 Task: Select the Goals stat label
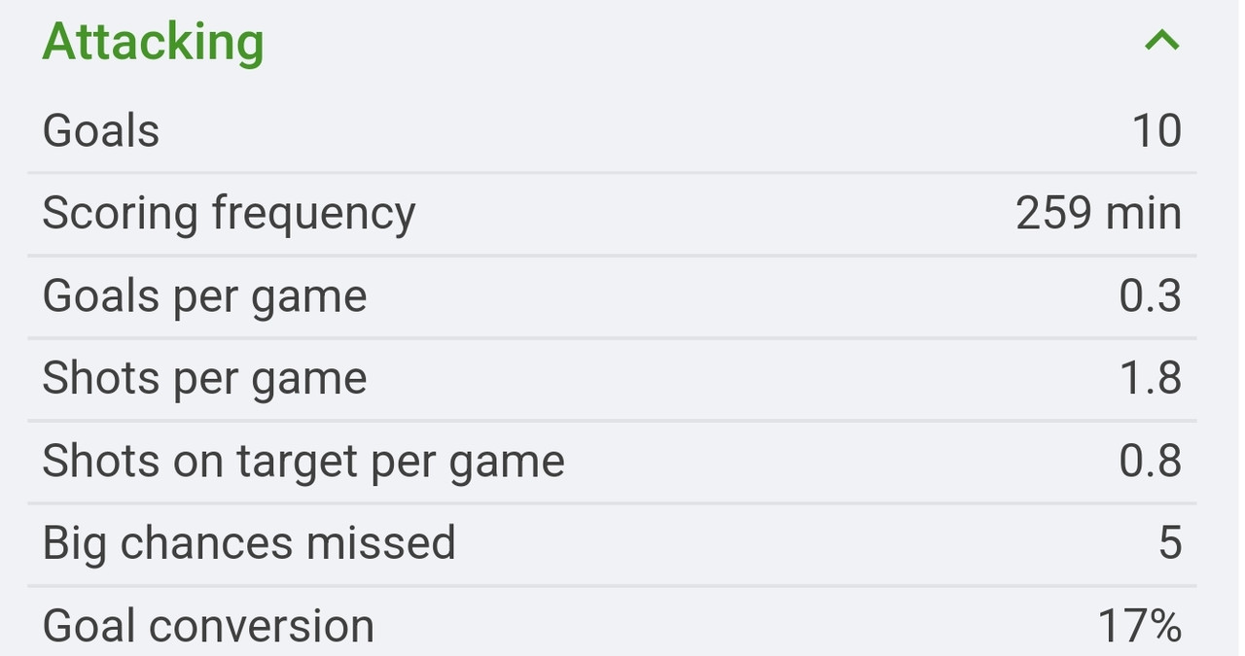click(101, 130)
